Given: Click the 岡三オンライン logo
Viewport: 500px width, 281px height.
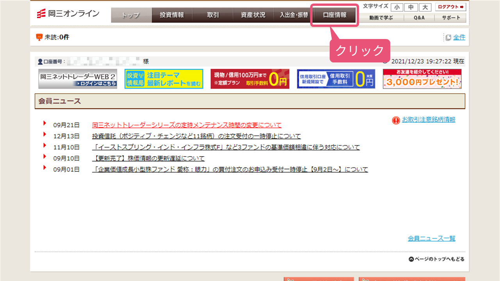Looking at the screenshot, I should point(68,14).
